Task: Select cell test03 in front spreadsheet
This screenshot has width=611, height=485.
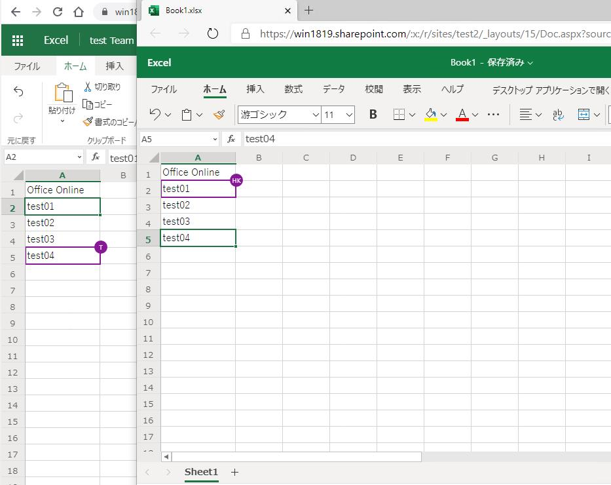Action: coord(198,222)
